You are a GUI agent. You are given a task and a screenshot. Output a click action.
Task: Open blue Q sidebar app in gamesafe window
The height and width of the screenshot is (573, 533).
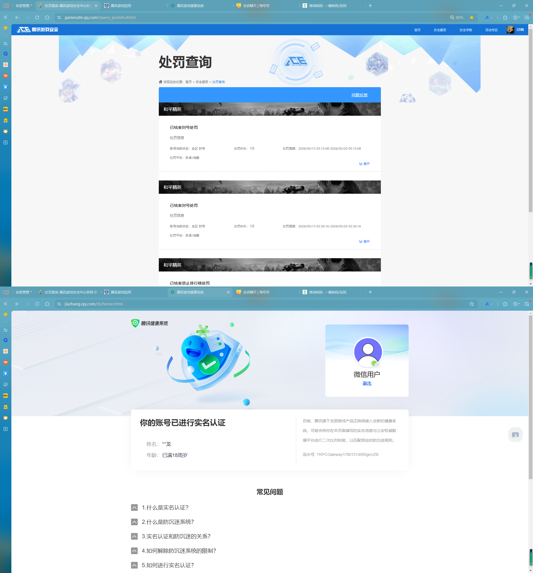coord(6,54)
